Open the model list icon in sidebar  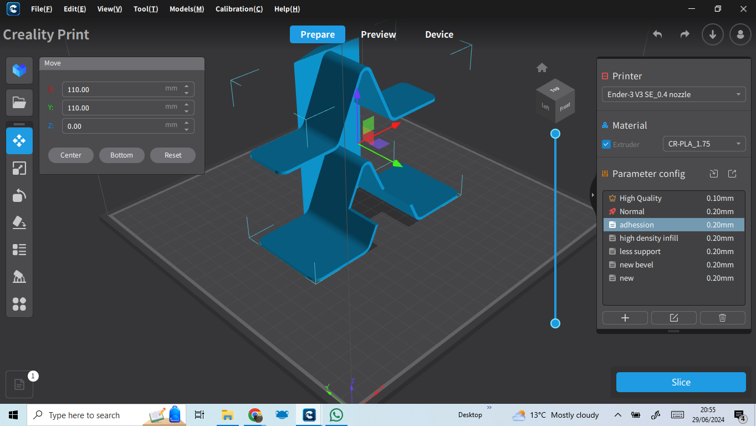click(x=19, y=250)
